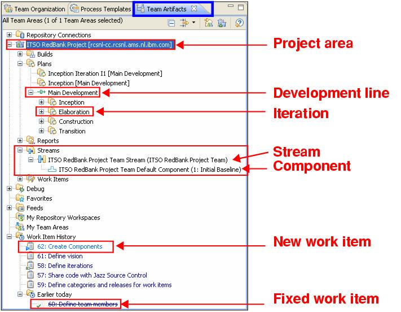Select the Team Artifacts tab
401x312 pixels.
(166, 9)
